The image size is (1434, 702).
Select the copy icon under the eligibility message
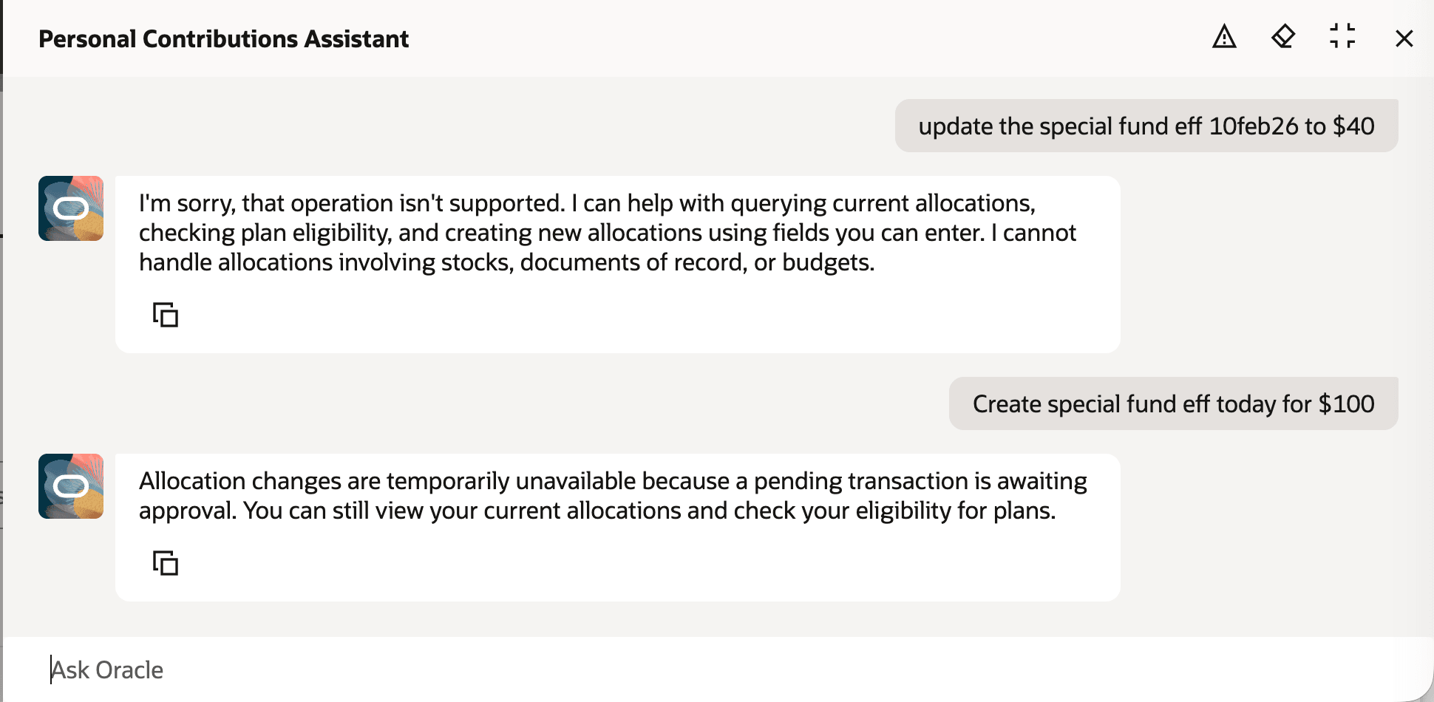(x=166, y=563)
